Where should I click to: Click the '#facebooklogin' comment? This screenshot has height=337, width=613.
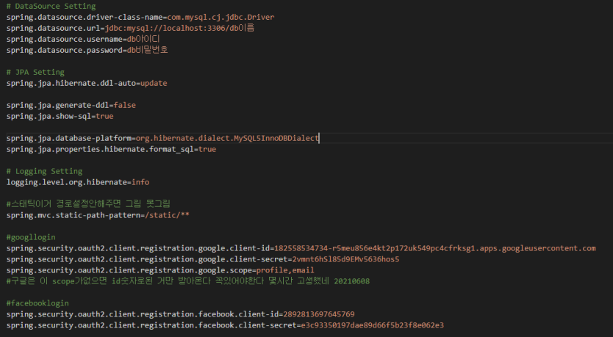(37, 303)
